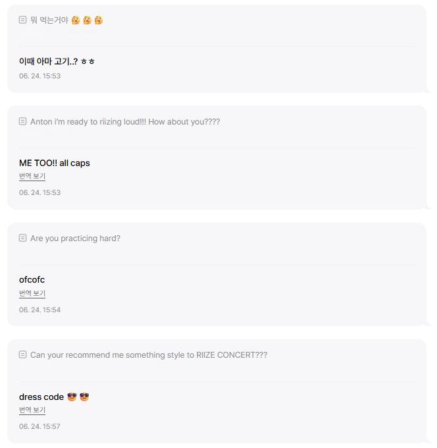The image size is (437, 448).
Task: Click the reply "이때 아마 고기..? ㅎㅎ"
Action: pos(57,61)
